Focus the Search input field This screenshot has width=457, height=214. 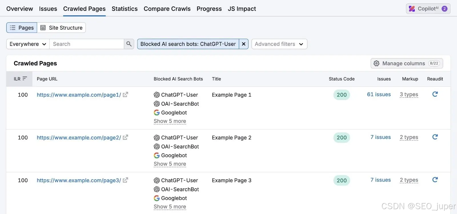click(87, 44)
